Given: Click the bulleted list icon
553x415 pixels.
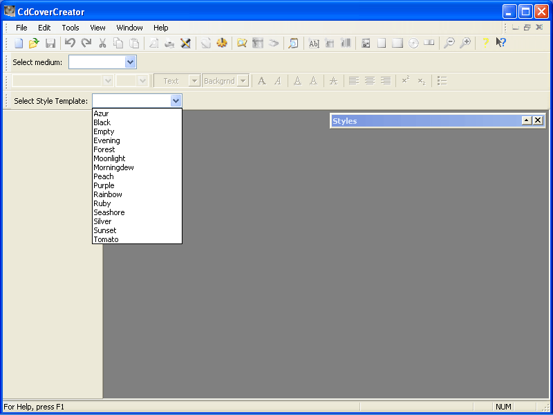Looking at the screenshot, I should click(442, 81).
